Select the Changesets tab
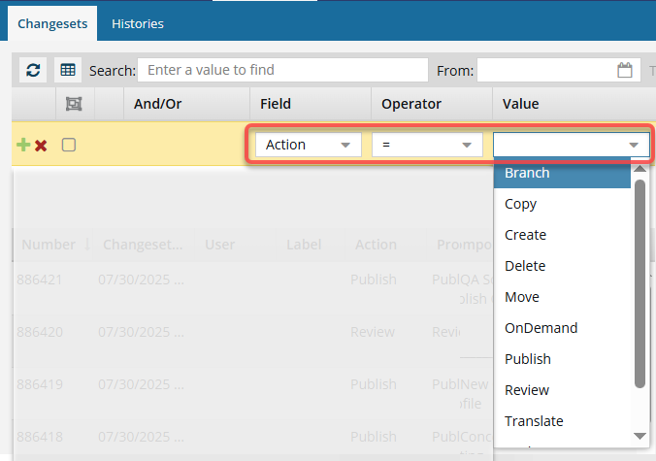656x461 pixels. tap(51, 23)
